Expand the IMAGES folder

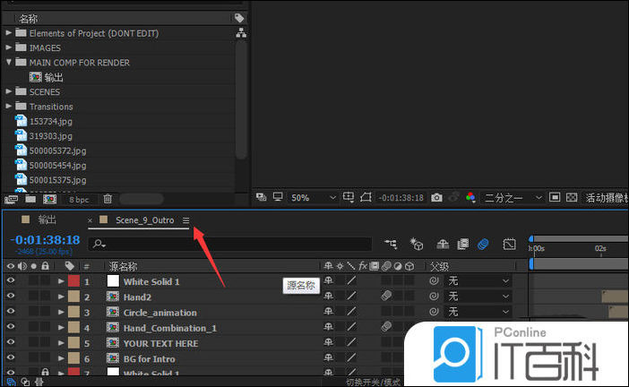tap(9, 47)
